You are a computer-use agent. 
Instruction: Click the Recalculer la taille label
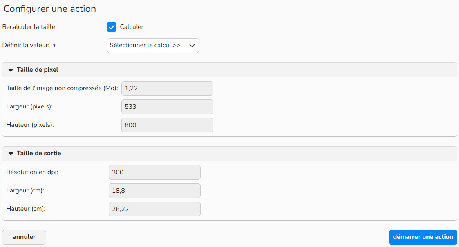[29, 27]
